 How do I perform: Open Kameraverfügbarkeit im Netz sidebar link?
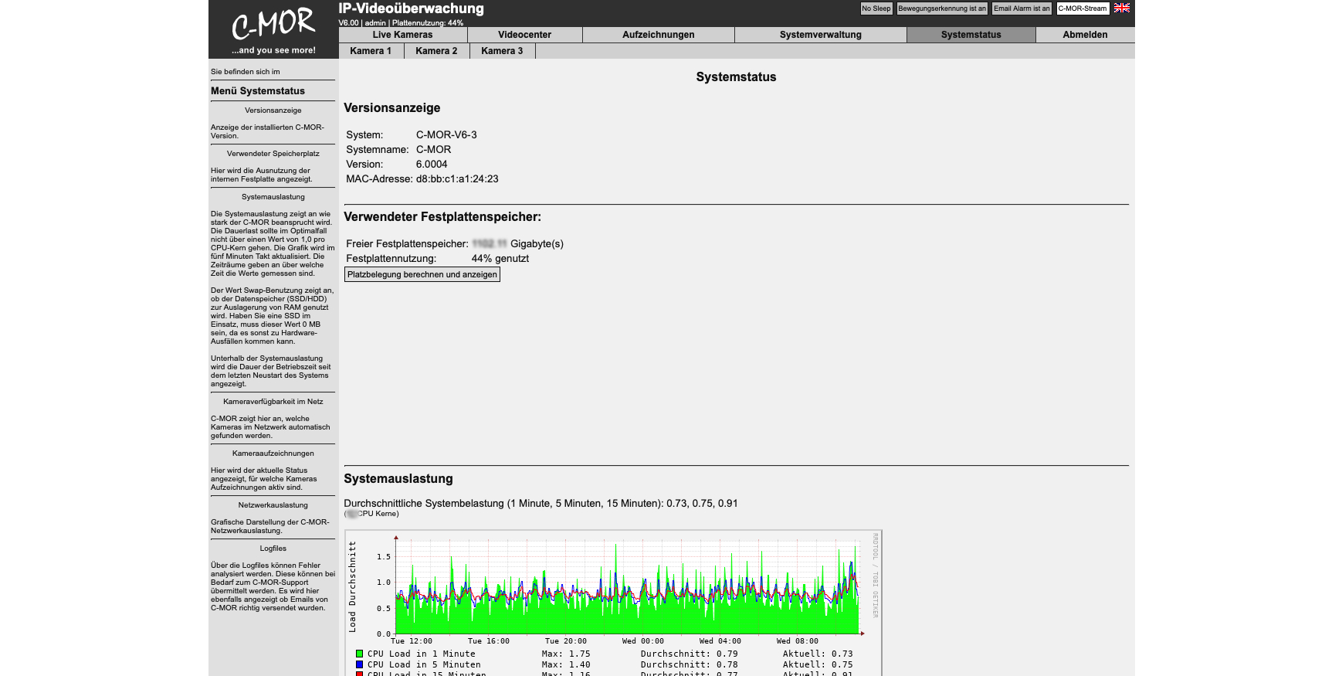[x=273, y=402]
